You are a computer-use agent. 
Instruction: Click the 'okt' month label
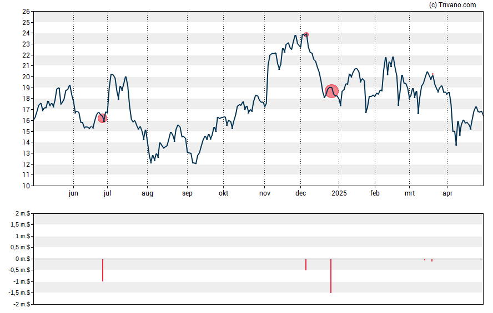pos(224,193)
